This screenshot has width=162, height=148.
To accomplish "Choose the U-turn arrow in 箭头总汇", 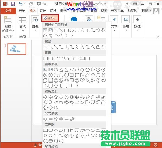I will pyautogui.click(x=93, y=97).
